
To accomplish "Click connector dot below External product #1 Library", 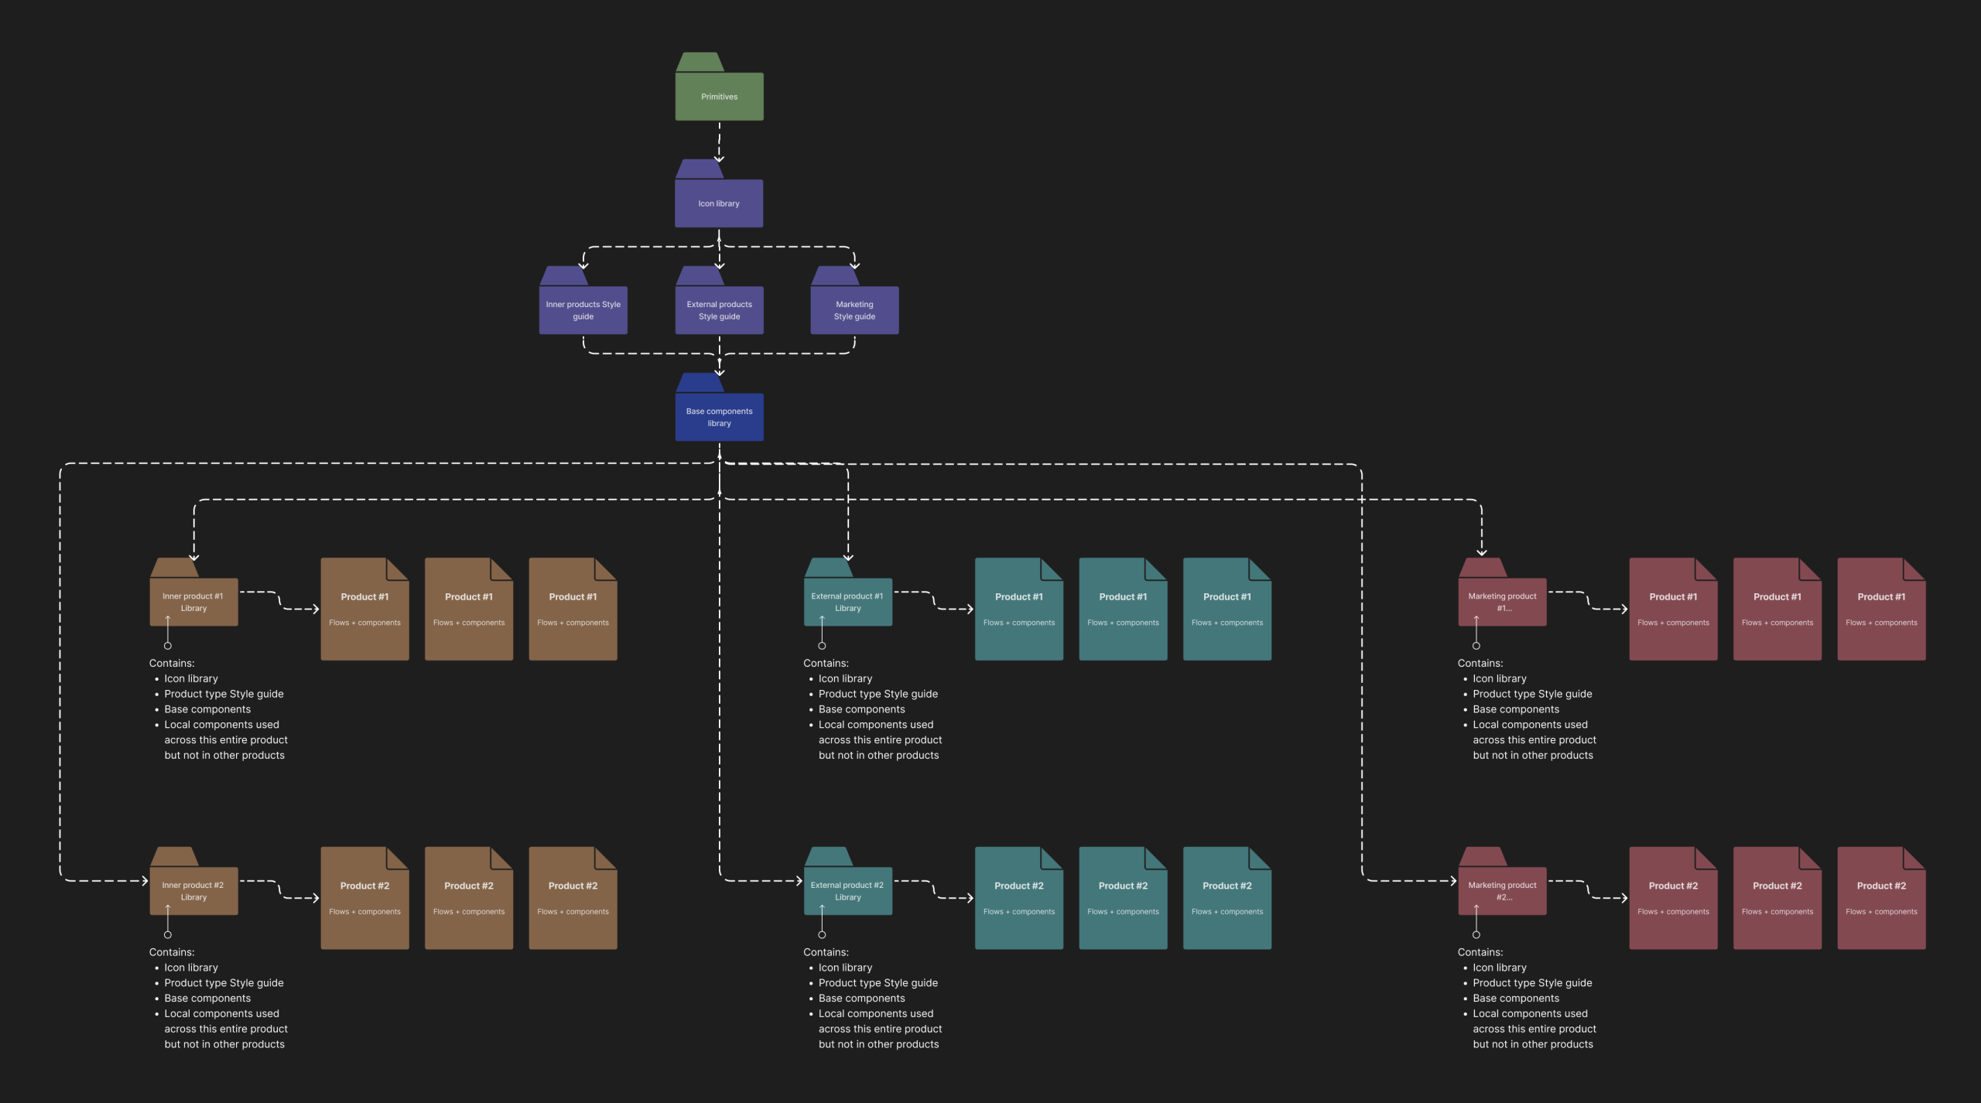I will point(822,646).
